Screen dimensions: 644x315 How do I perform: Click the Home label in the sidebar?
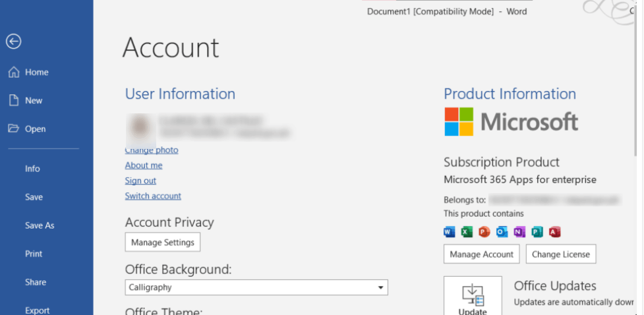tap(37, 72)
